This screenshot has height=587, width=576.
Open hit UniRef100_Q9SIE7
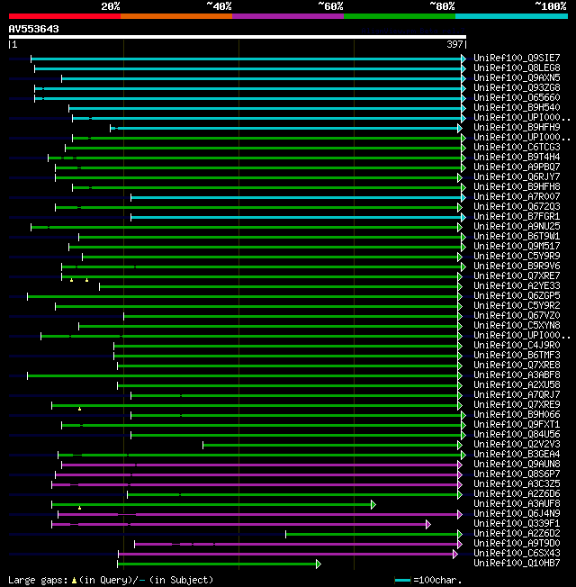[517, 58]
